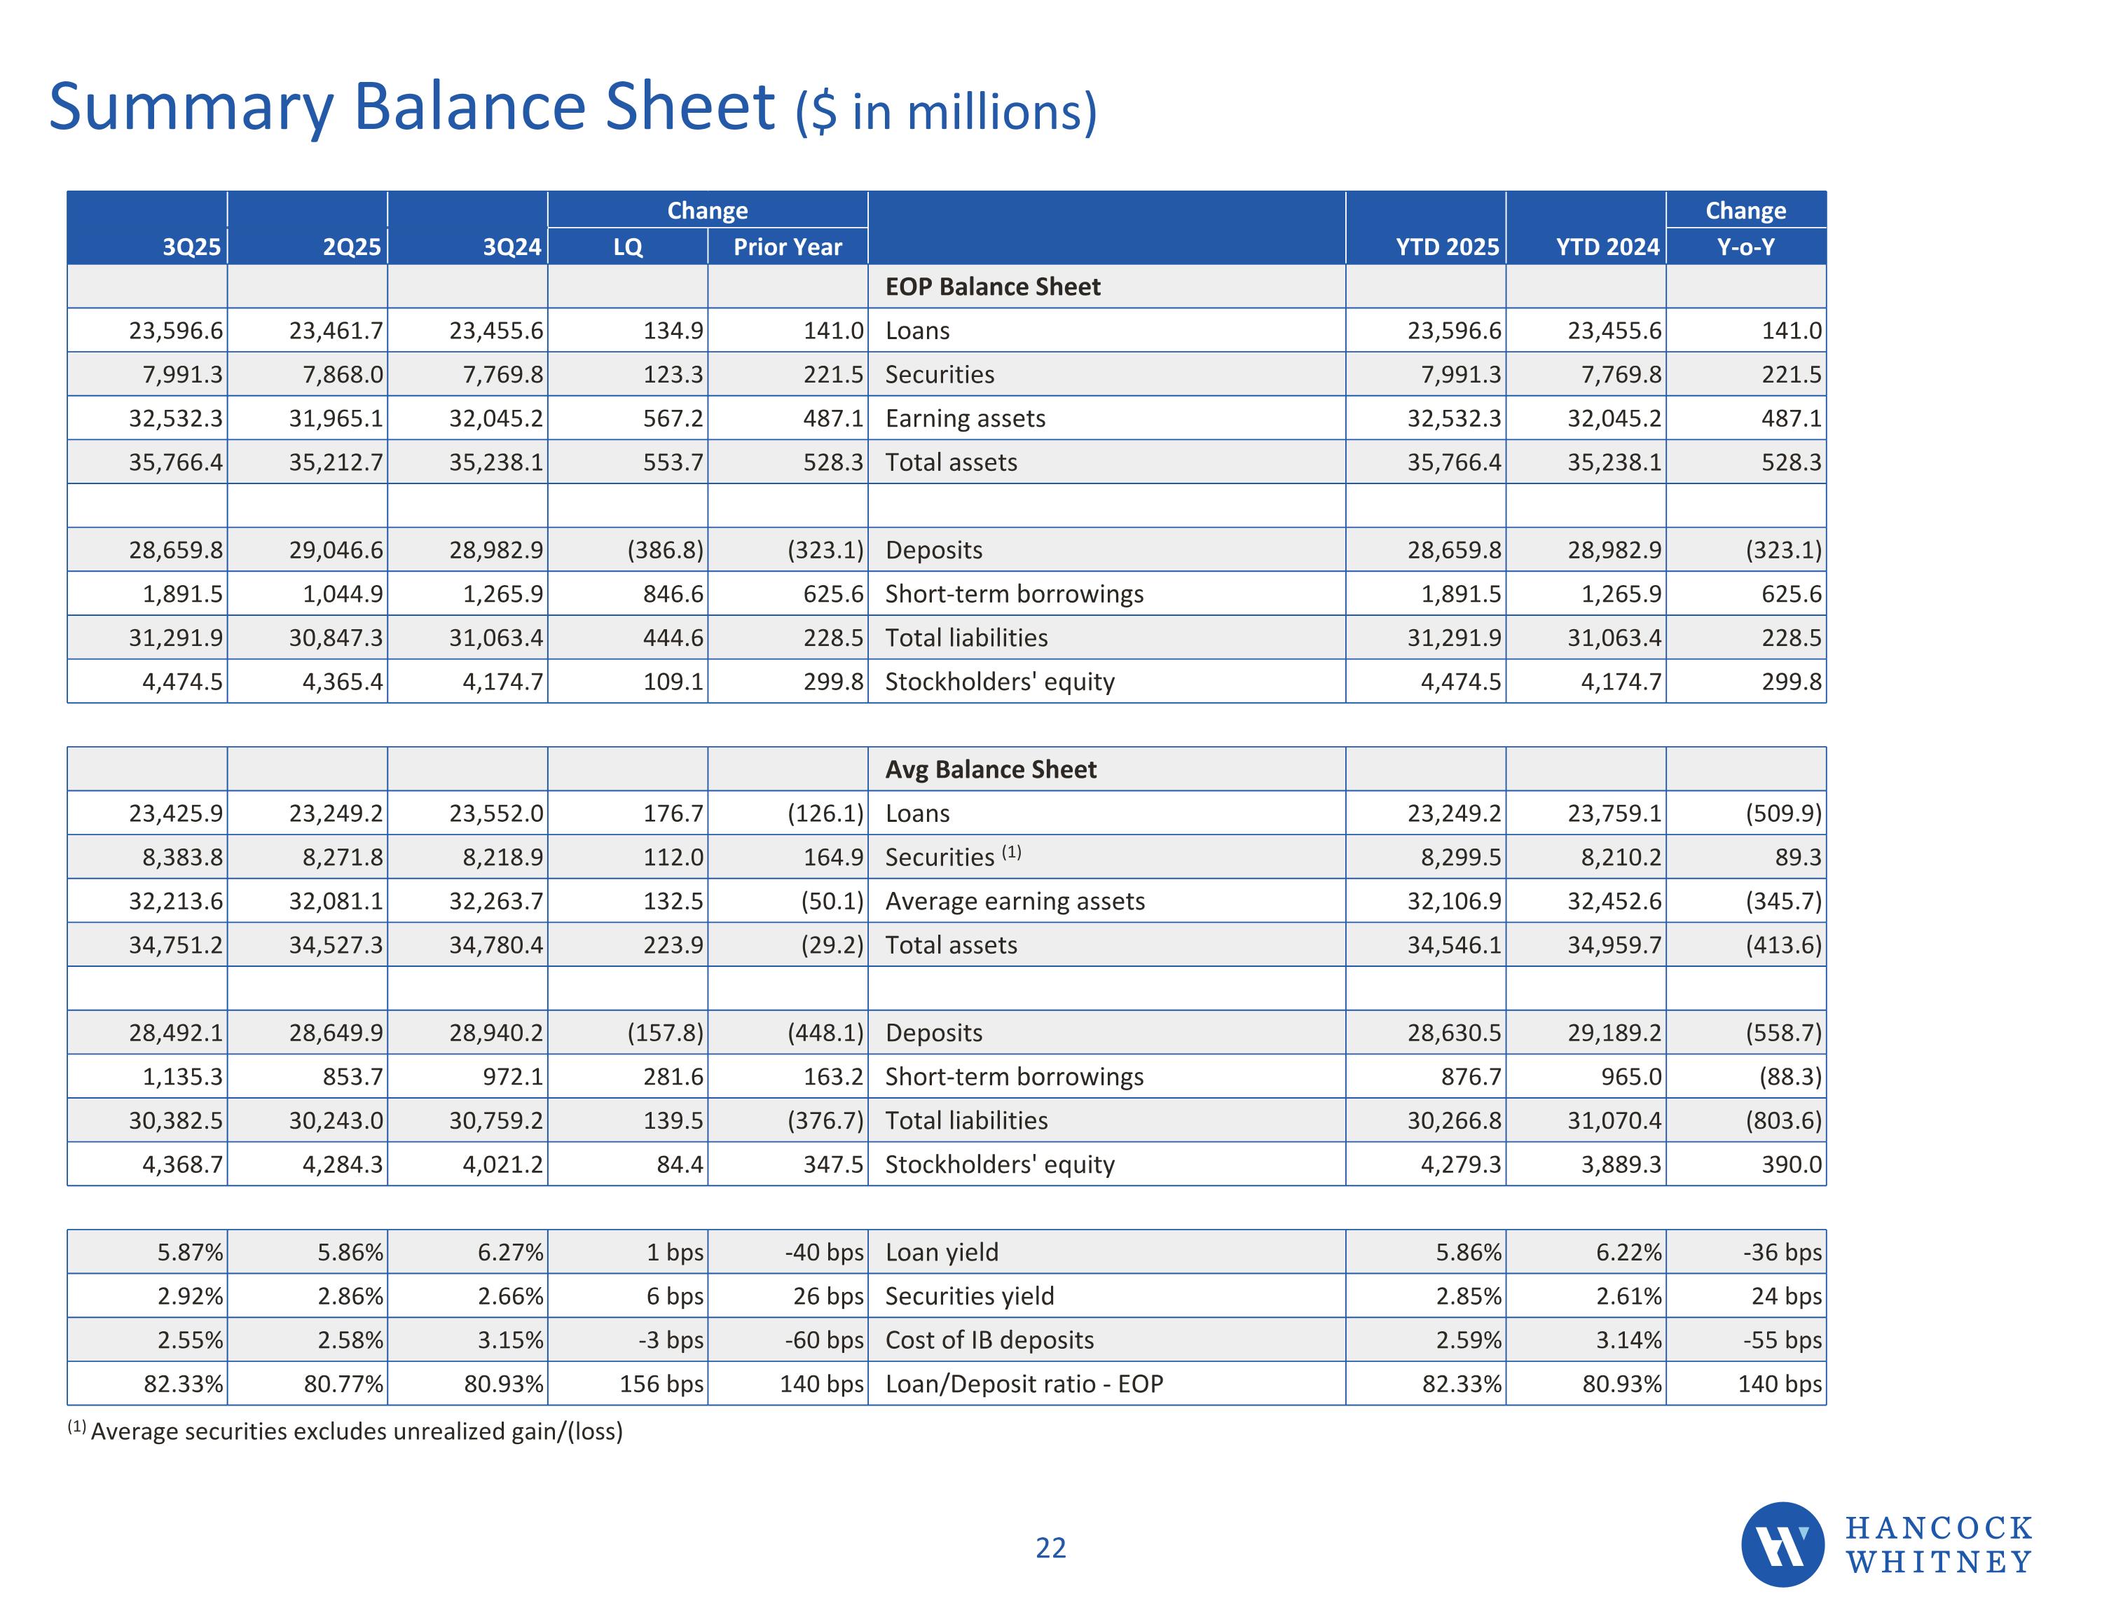Screen dimensions: 2102x1622
Task: Click the 3Q25 EOP Loans value 23,596.6
Action: (175, 331)
